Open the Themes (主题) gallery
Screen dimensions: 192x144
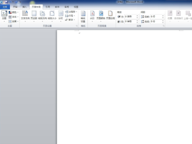point(4,15)
